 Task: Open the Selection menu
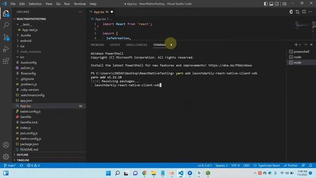(35, 3)
